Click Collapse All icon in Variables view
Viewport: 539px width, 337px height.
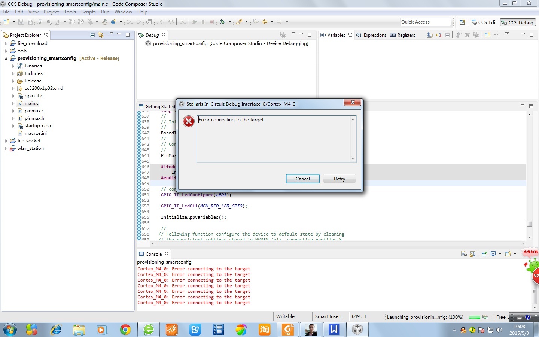point(447,35)
